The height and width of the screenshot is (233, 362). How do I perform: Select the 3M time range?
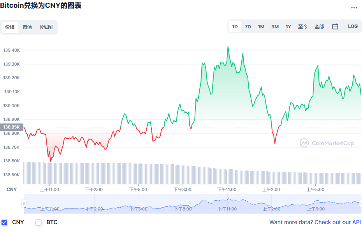coord(275,27)
